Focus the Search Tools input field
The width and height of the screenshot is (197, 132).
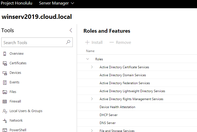[33, 42]
